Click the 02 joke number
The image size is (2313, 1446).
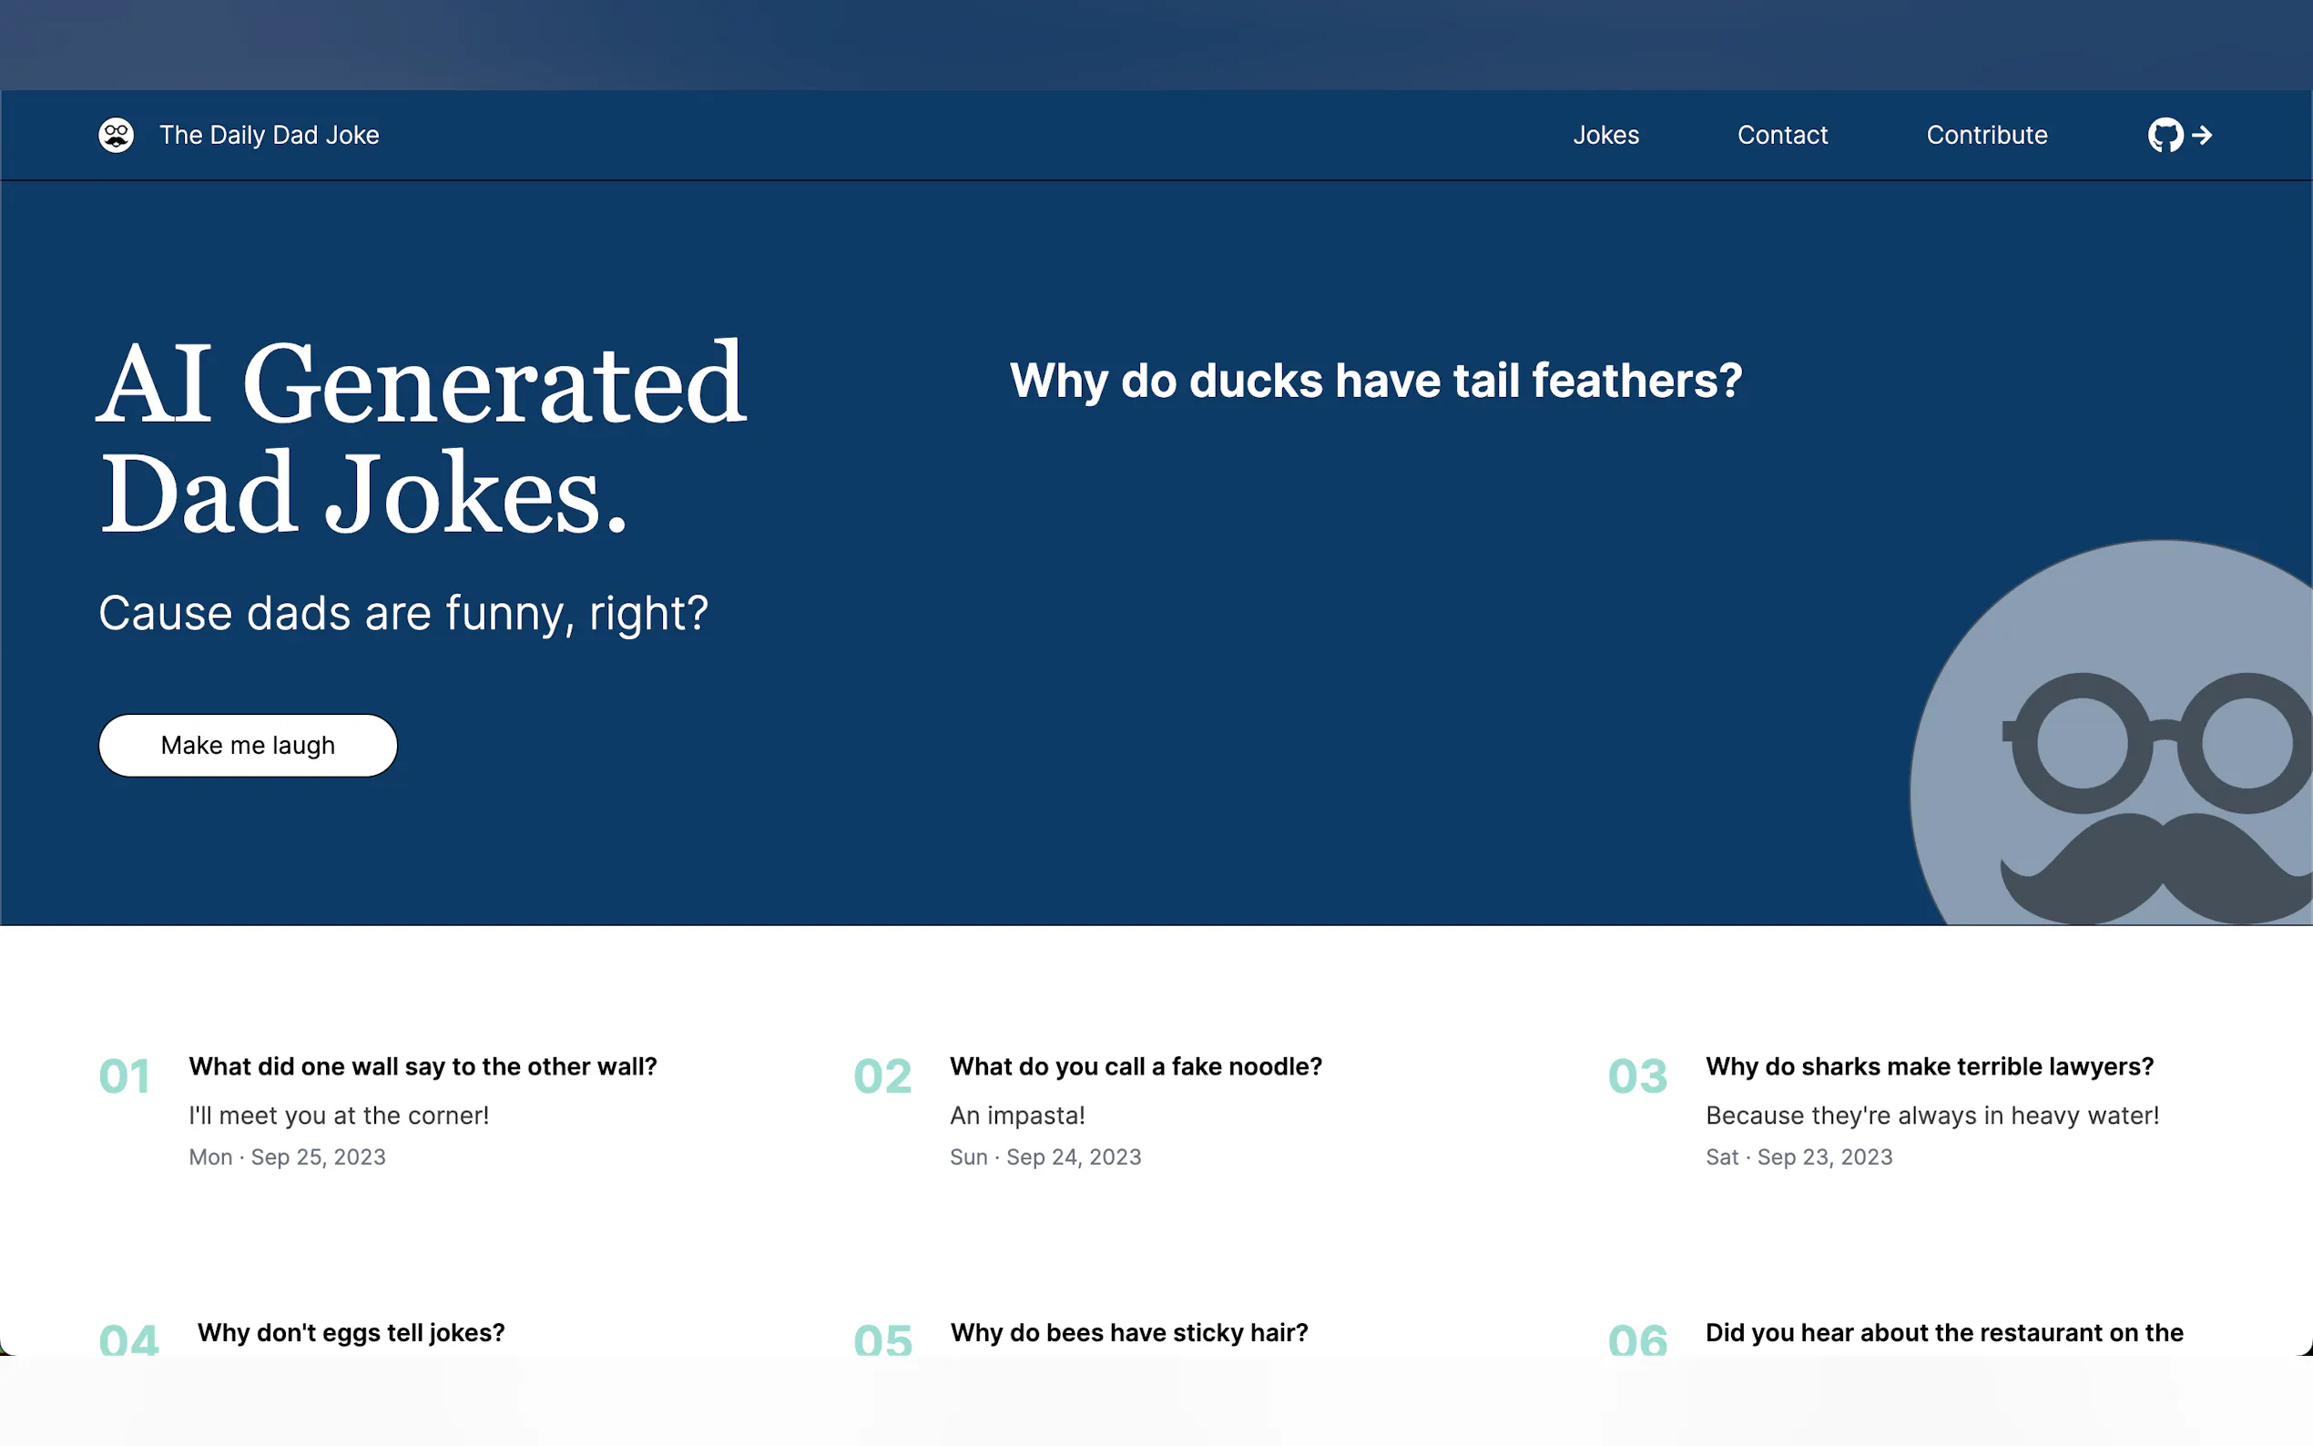pyautogui.click(x=881, y=1077)
